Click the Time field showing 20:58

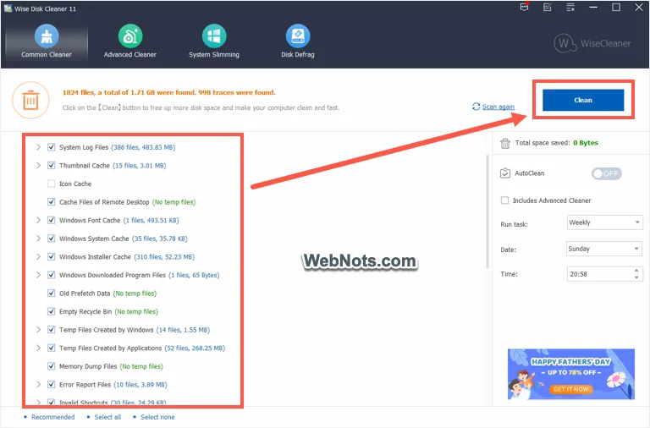click(605, 274)
